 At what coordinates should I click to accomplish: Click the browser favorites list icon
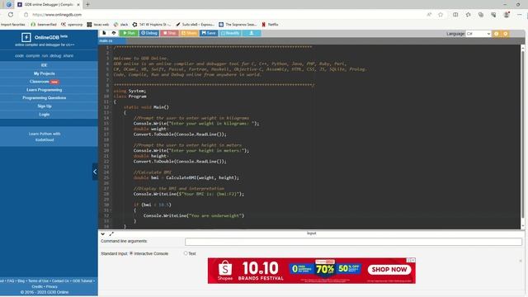468,15
